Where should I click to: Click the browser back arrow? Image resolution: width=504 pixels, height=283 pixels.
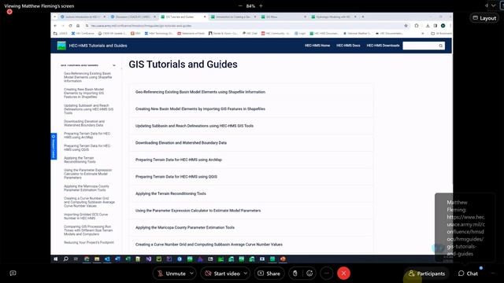tap(55, 26)
